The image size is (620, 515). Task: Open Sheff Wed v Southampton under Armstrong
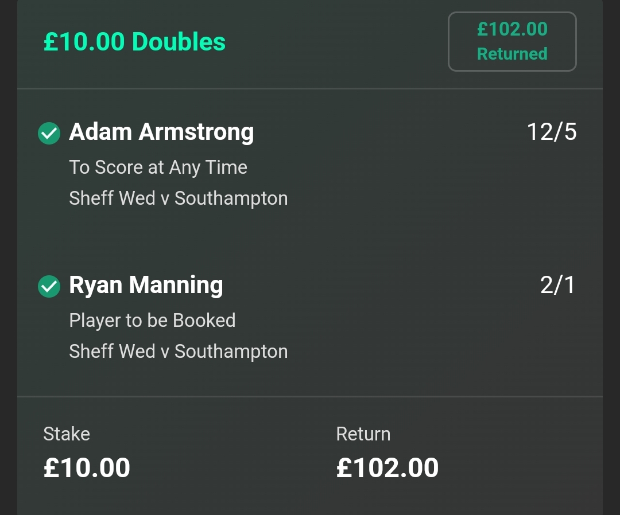178,198
